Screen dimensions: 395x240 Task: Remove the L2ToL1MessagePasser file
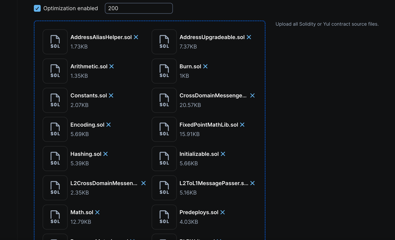tap(252, 183)
